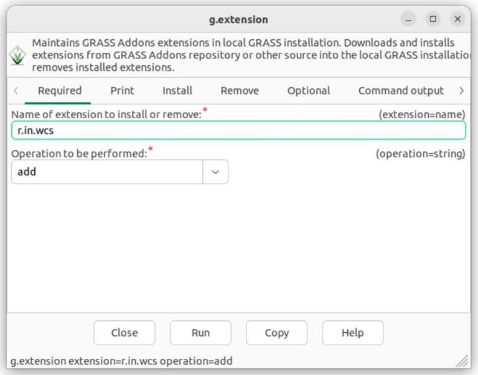Run the g.extension command
Image resolution: width=478 pixels, height=375 pixels.
pyautogui.click(x=200, y=333)
